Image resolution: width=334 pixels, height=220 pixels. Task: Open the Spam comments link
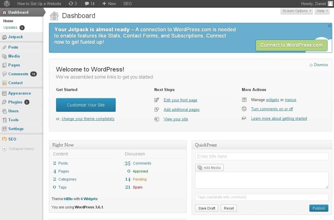(138, 187)
